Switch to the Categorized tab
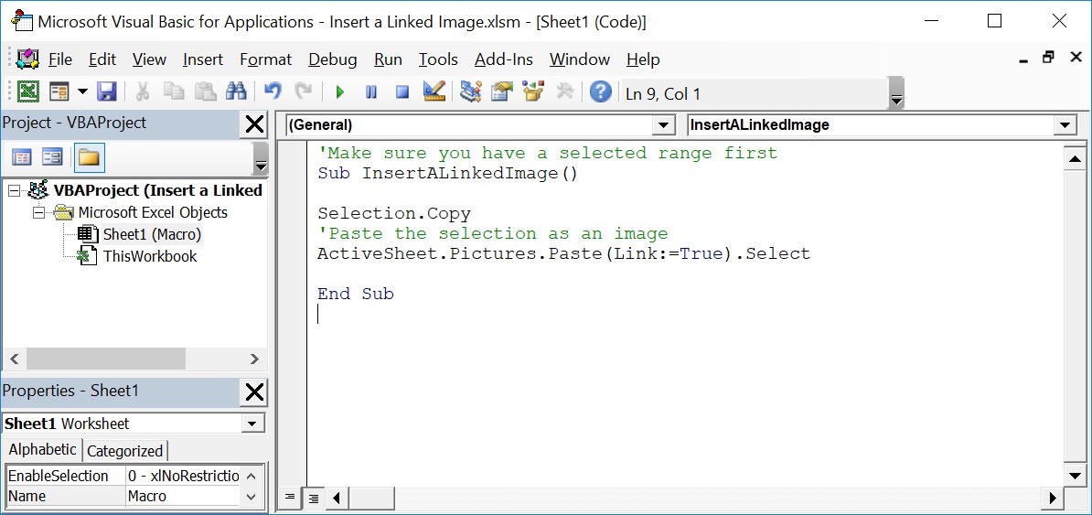The image size is (1092, 515). coord(124,451)
